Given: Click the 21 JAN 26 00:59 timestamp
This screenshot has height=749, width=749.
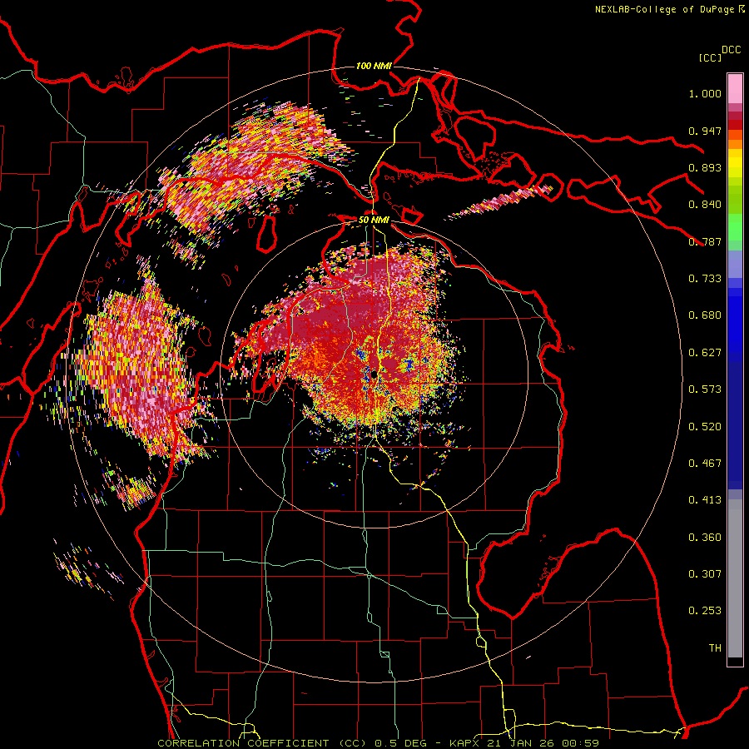Looking at the screenshot, I should pos(543,743).
